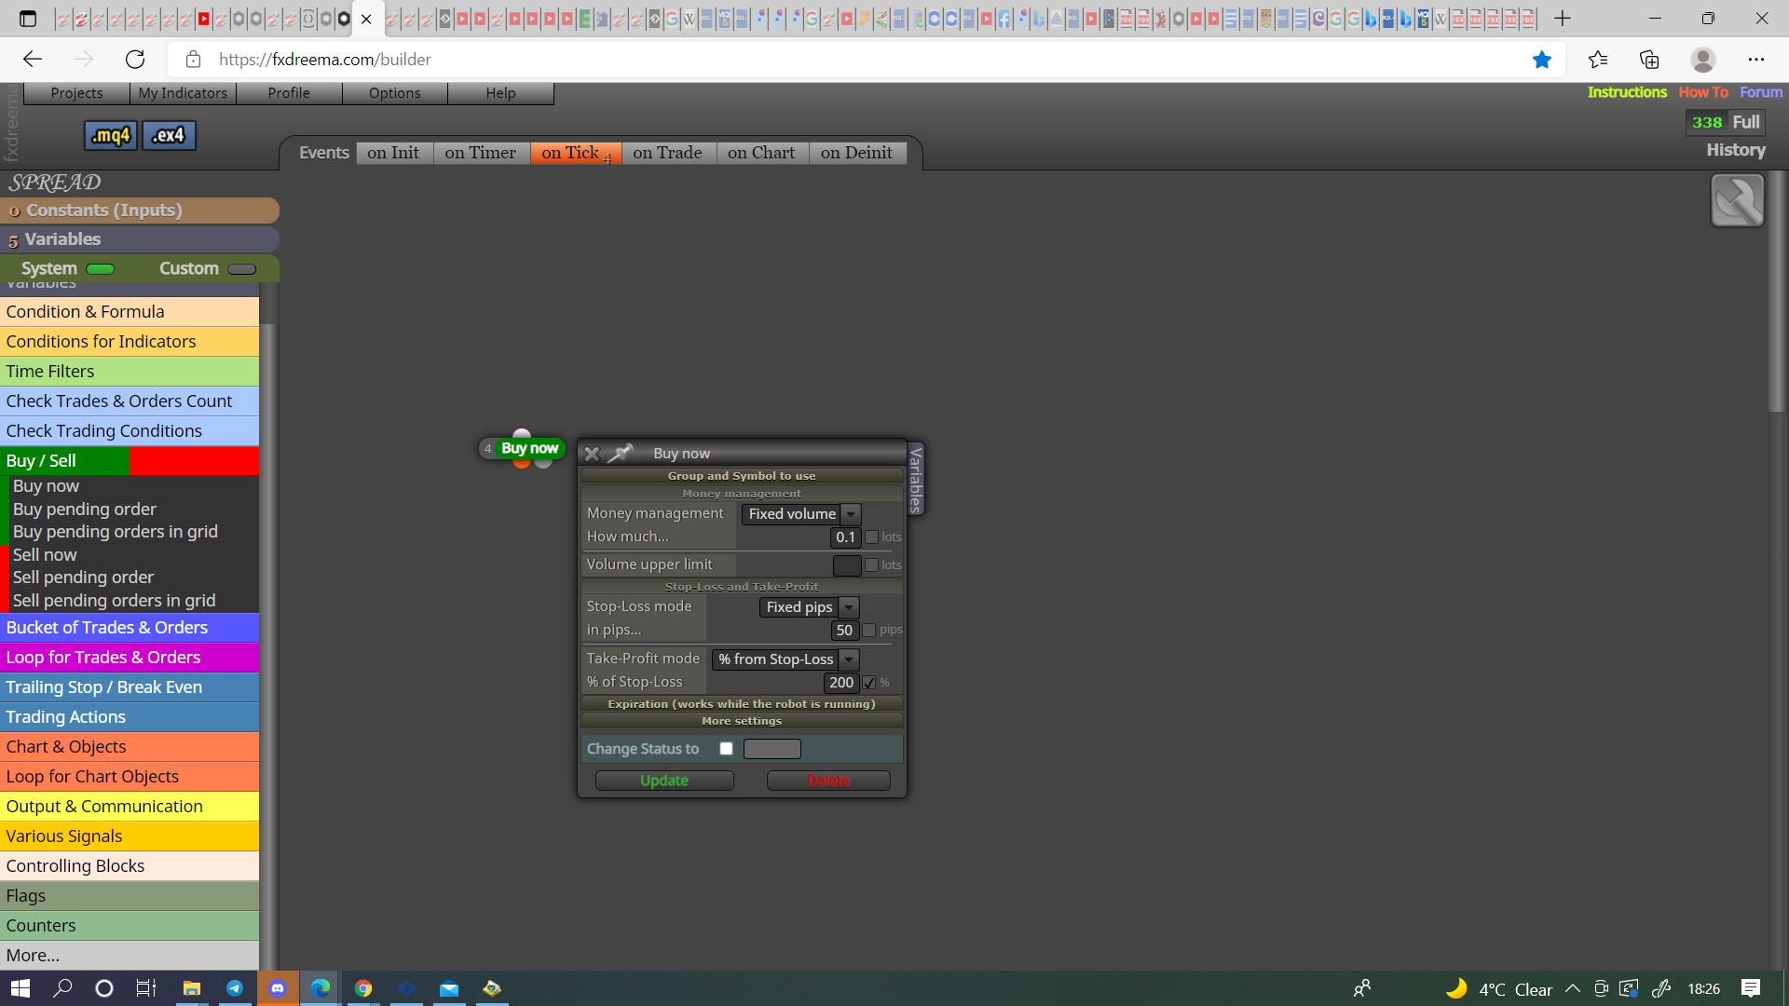Tick the Volume upper limit lots checkbox

coord(871,564)
